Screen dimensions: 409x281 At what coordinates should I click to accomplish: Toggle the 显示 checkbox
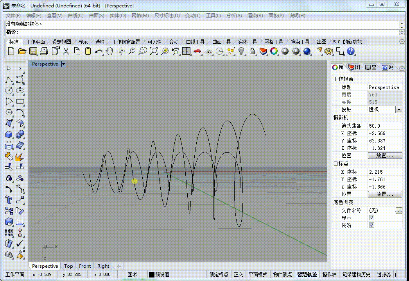point(372,218)
